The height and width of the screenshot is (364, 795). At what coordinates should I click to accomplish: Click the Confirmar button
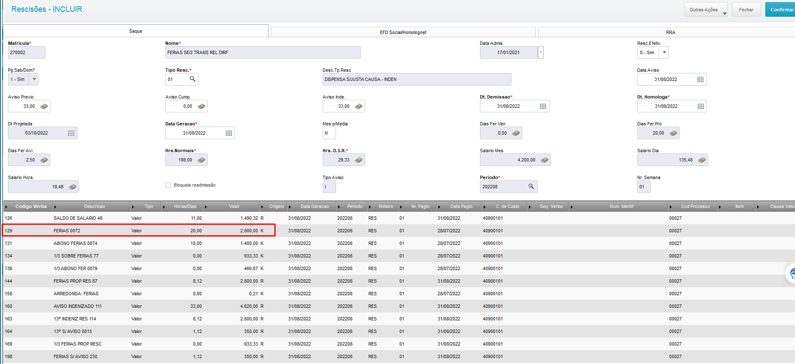point(781,10)
